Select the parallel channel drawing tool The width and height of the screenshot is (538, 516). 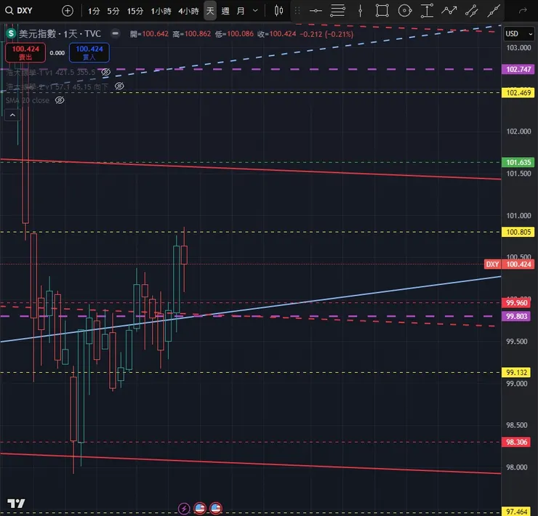point(471,11)
